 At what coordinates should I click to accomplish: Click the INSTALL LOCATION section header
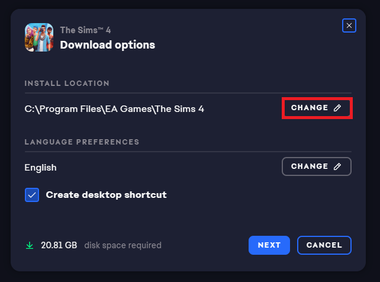pyautogui.click(x=67, y=84)
